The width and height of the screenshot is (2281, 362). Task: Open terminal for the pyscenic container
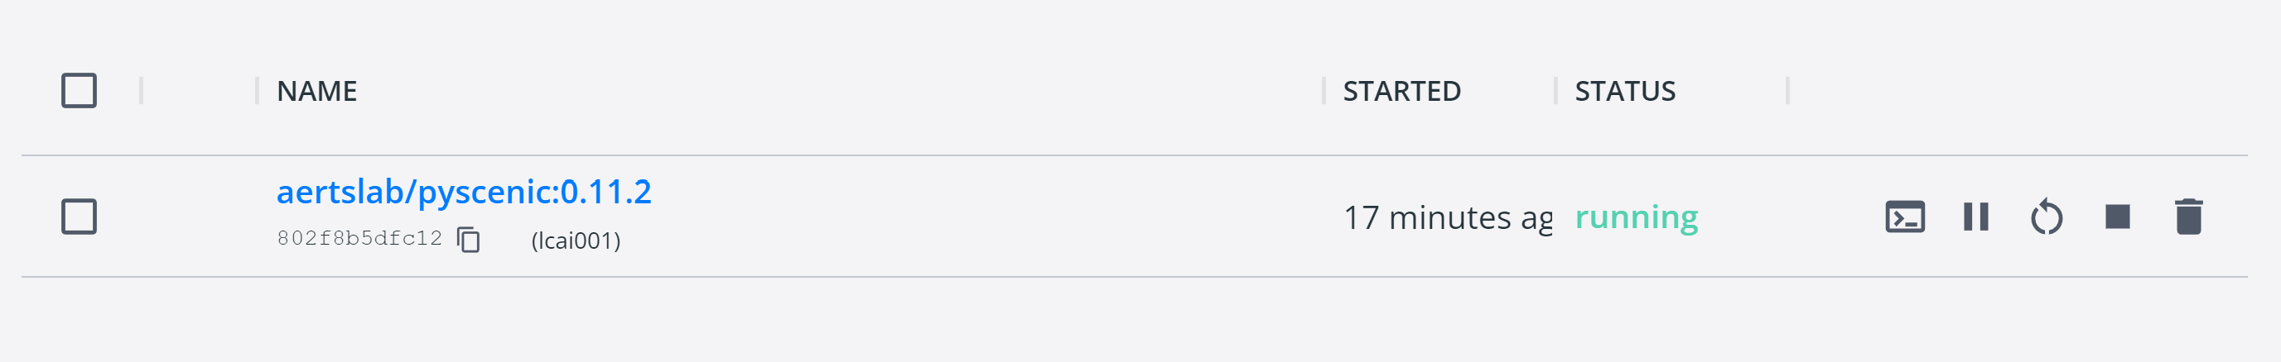click(1905, 217)
